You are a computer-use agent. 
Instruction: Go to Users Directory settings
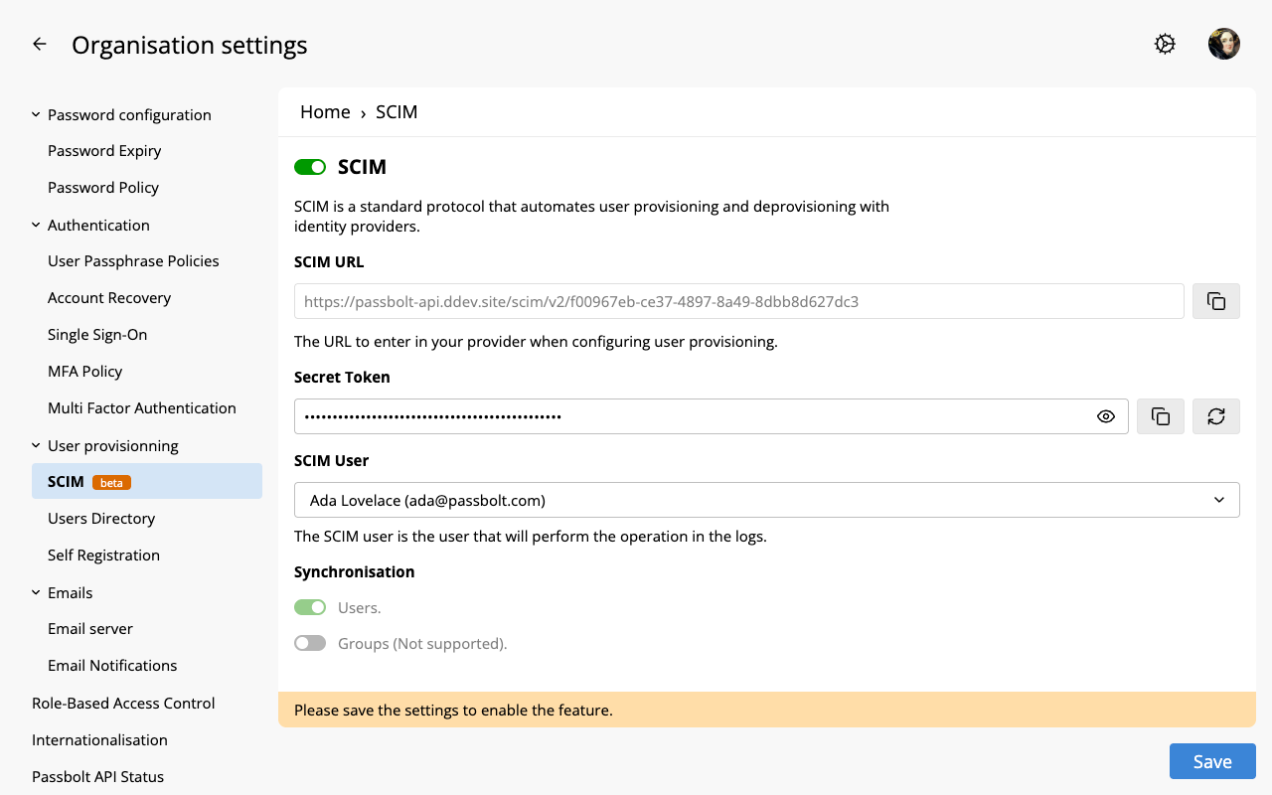(x=101, y=519)
